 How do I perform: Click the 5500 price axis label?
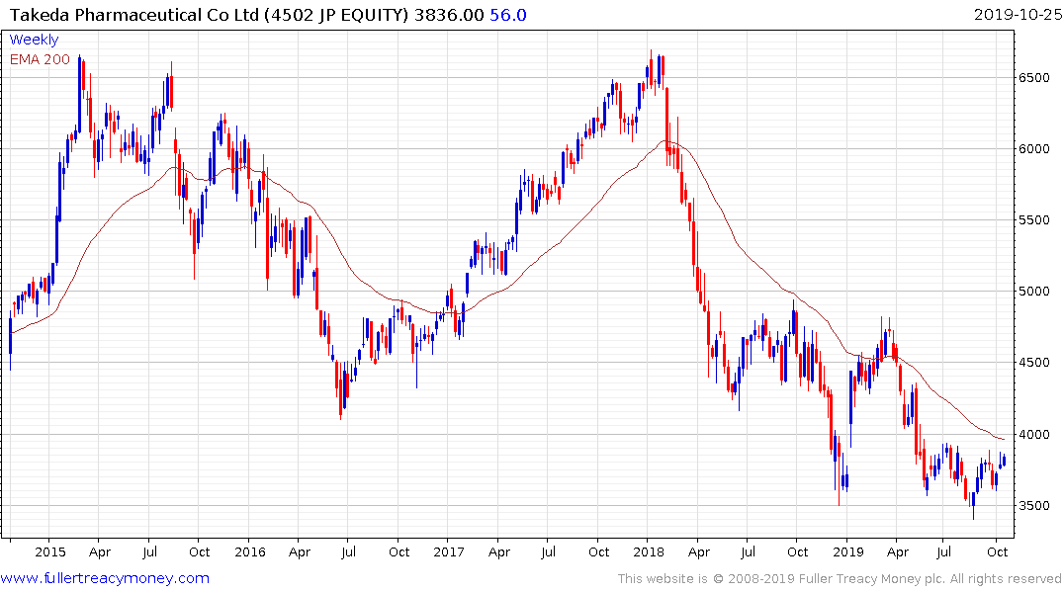(1034, 220)
